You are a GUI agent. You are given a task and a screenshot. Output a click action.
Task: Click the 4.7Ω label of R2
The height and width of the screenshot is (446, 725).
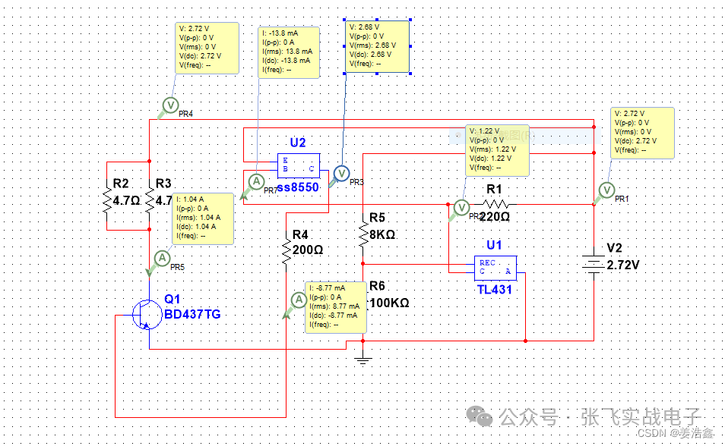coord(127,201)
